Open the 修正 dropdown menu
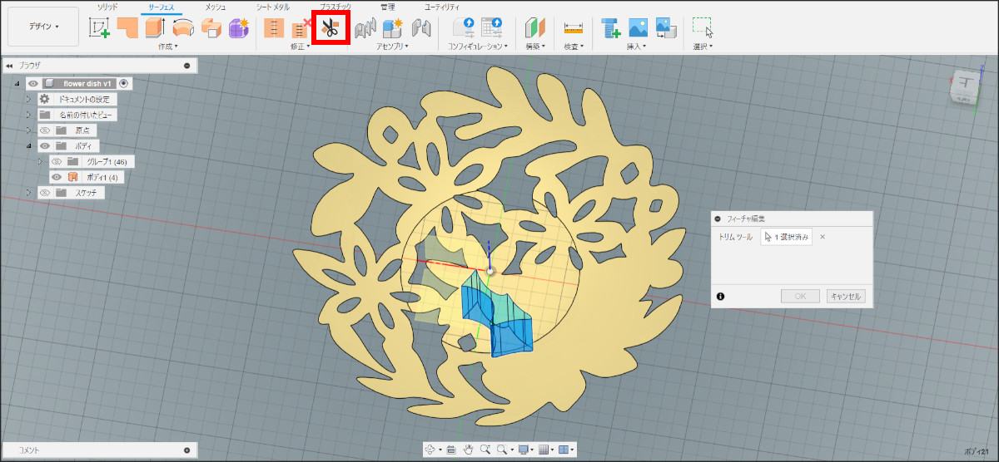The width and height of the screenshot is (999, 462). (298, 47)
